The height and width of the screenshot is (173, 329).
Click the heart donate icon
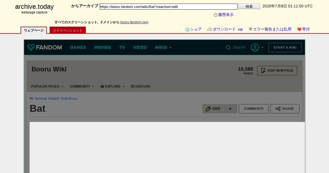[299, 30]
